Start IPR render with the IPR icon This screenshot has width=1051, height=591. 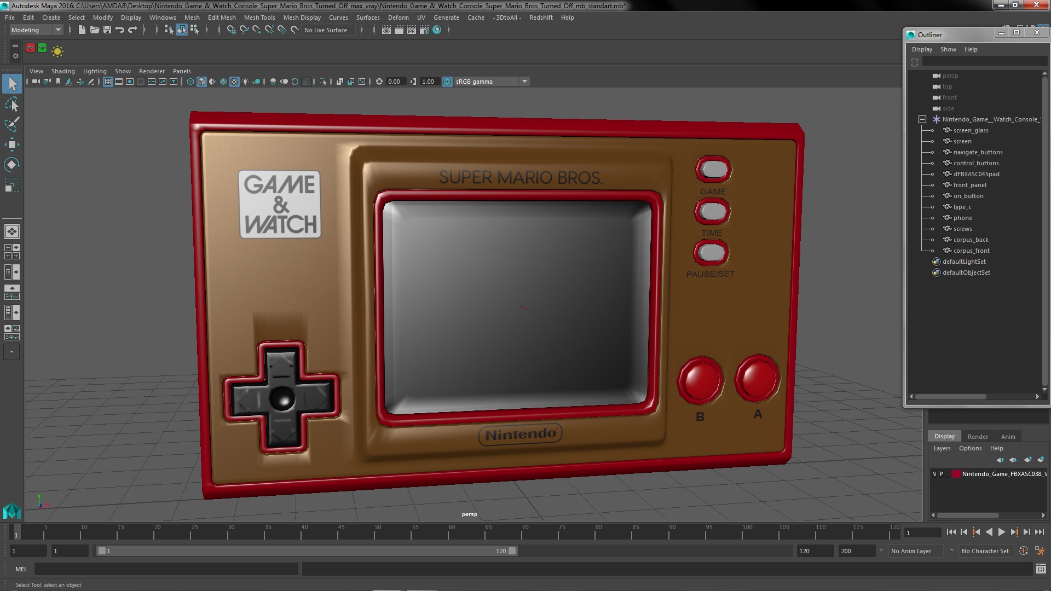[412, 30]
